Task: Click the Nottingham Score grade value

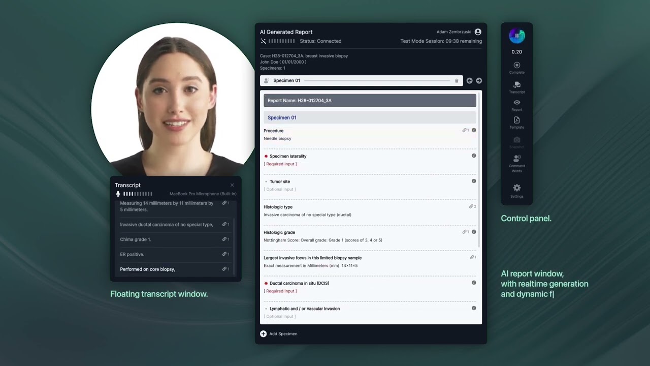Action: pyautogui.click(x=323, y=240)
